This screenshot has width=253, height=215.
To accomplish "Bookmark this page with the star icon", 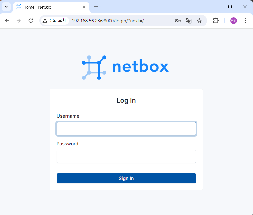I will pos(199,21).
